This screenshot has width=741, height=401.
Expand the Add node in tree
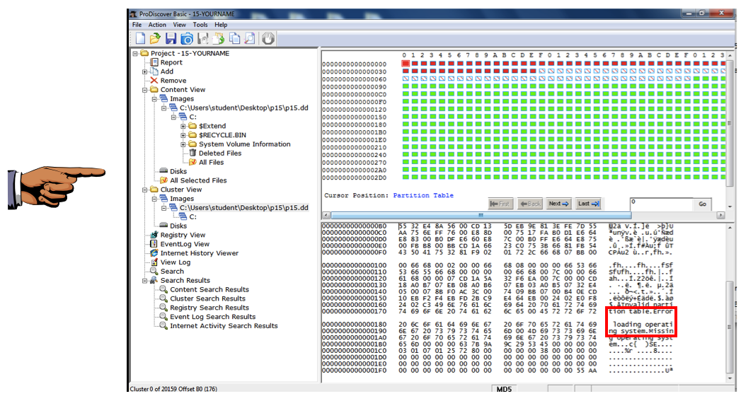pyautogui.click(x=145, y=71)
